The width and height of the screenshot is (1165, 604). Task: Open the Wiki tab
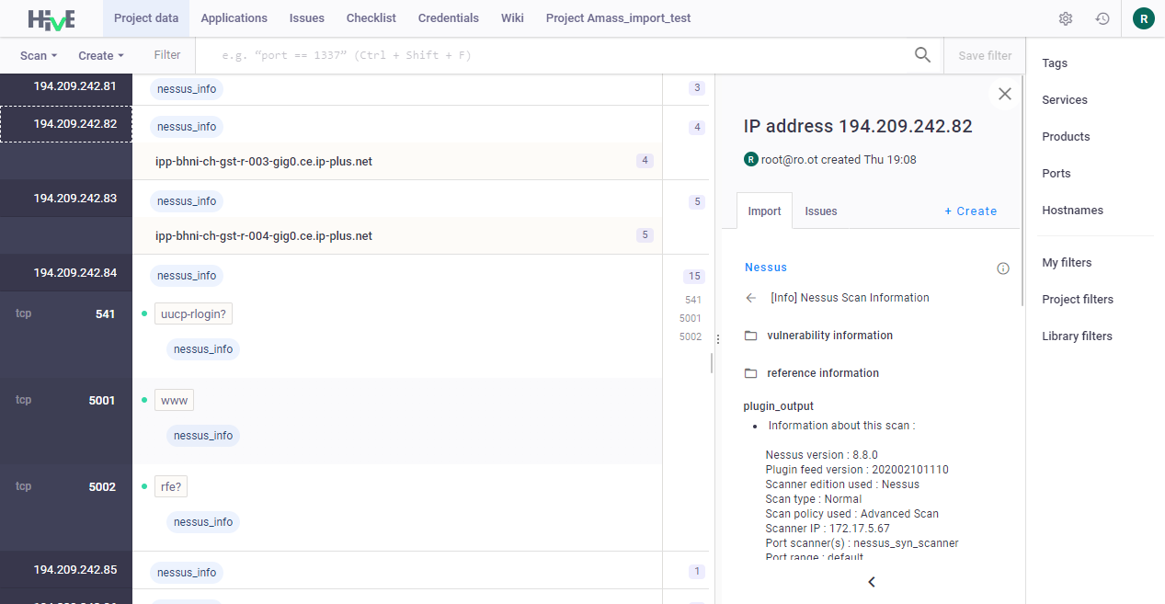point(512,18)
